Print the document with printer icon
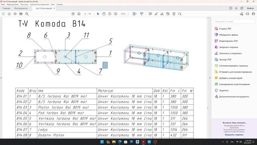This screenshot has height=145, width=257. (x=21, y=14)
